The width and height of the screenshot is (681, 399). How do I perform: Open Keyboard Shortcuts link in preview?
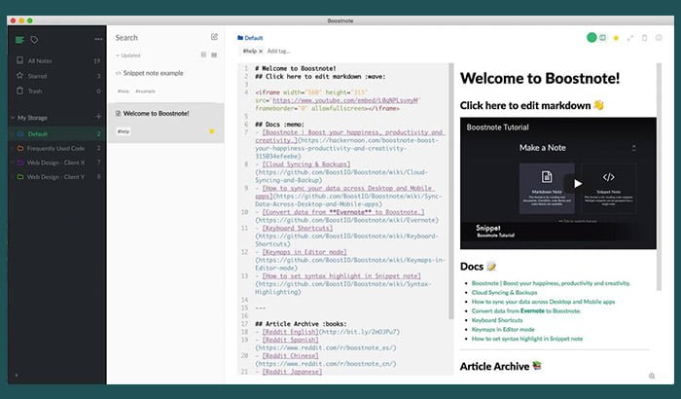click(x=497, y=320)
